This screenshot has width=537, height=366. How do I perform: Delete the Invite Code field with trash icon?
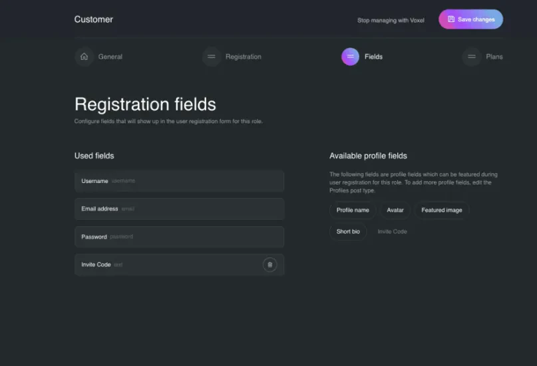tap(270, 265)
